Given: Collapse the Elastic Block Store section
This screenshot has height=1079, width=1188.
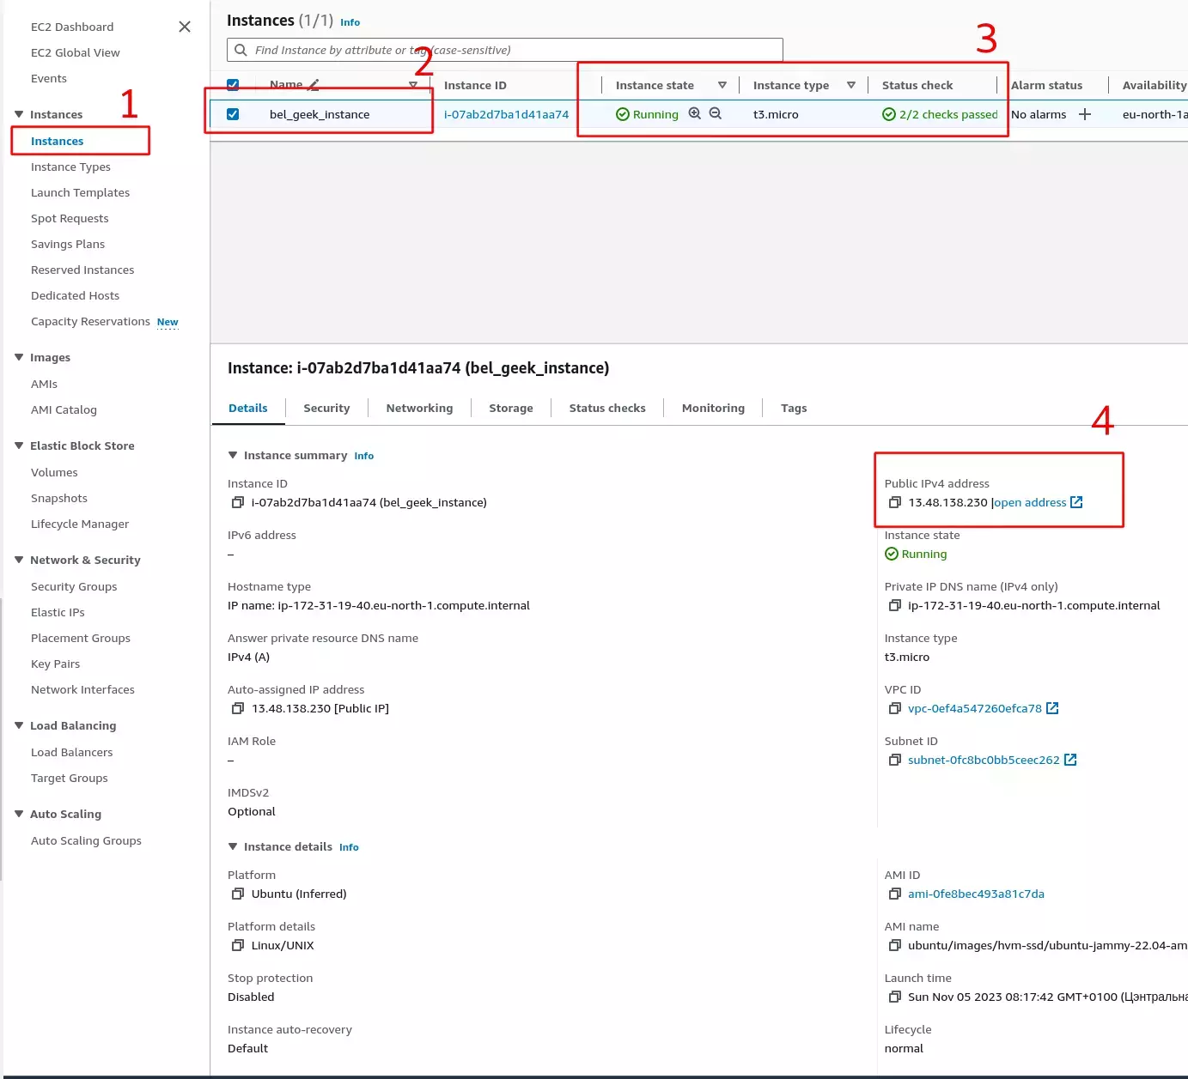Looking at the screenshot, I should click(19, 446).
